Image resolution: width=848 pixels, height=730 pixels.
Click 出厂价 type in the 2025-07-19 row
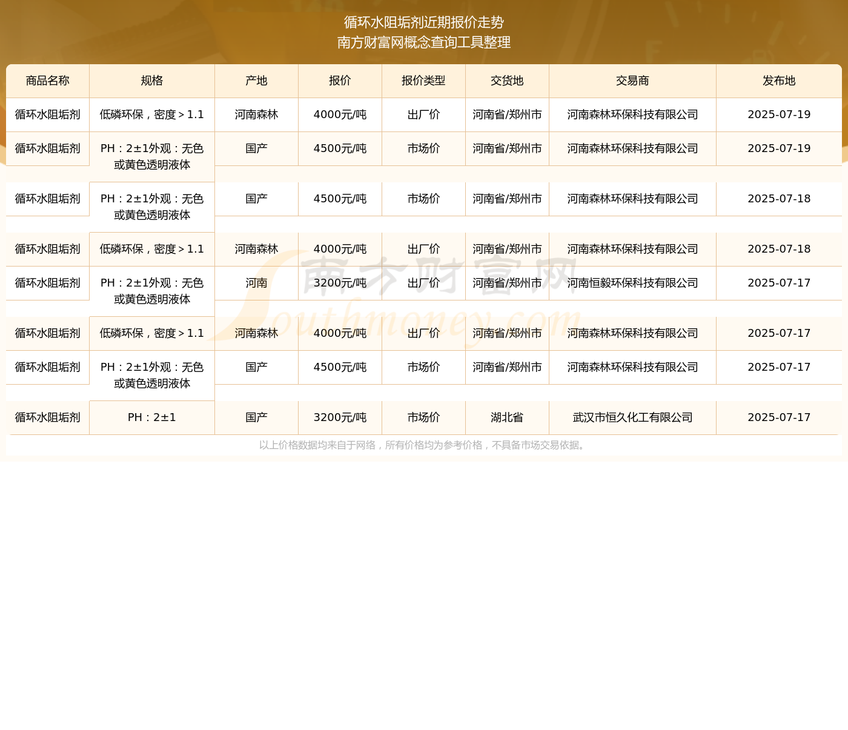point(424,114)
